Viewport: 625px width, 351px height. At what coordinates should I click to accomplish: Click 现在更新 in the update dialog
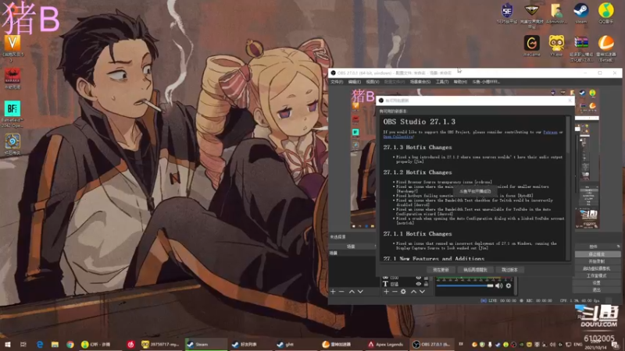pyautogui.click(x=441, y=270)
